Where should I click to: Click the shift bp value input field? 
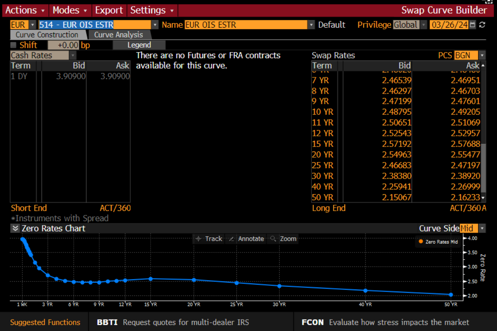pyautogui.click(x=63, y=45)
